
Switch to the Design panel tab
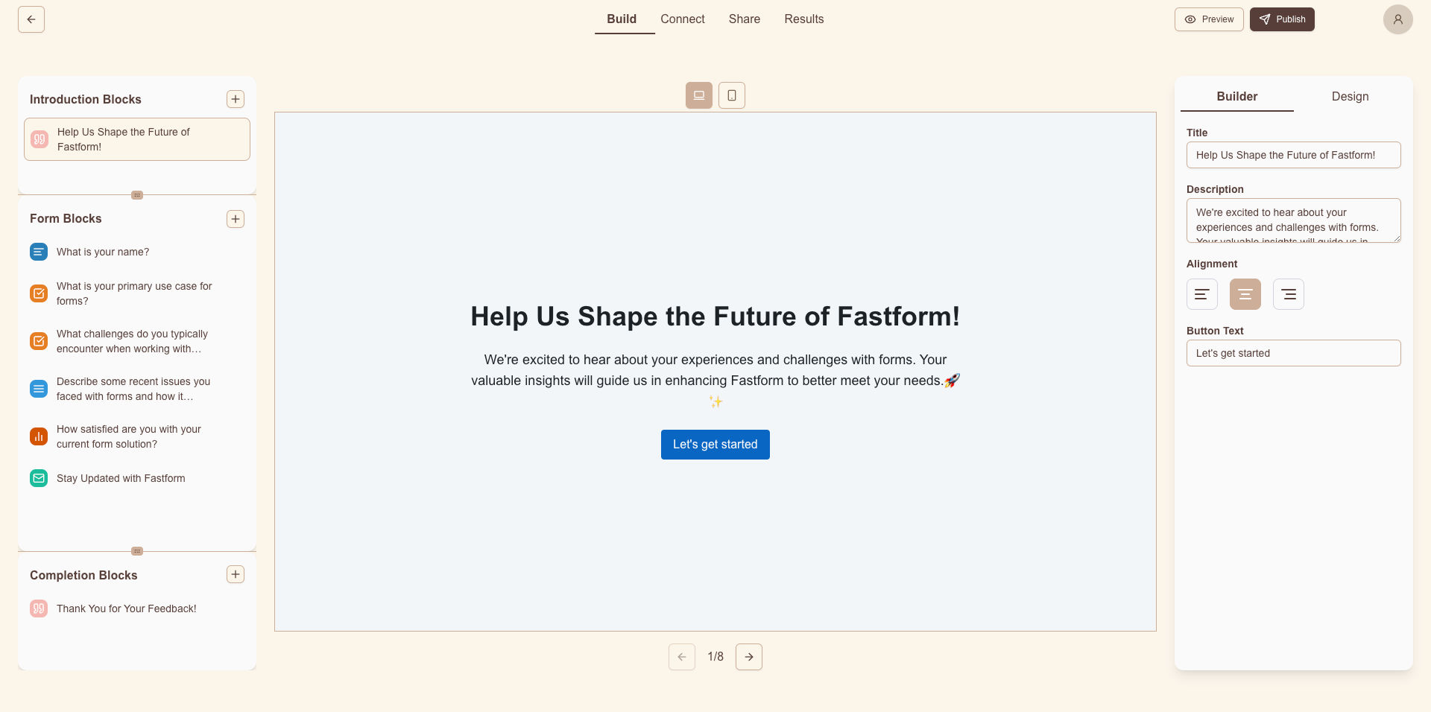pyautogui.click(x=1350, y=97)
